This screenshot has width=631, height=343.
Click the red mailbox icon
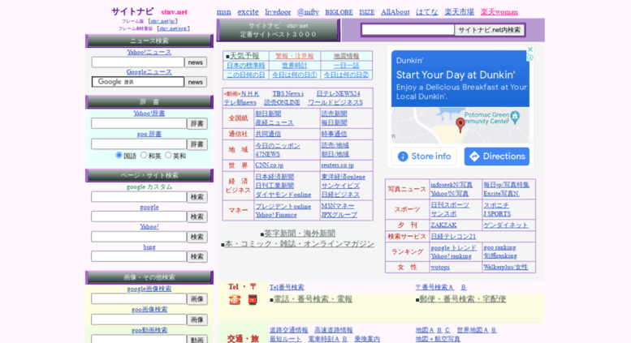pyautogui.click(x=253, y=300)
